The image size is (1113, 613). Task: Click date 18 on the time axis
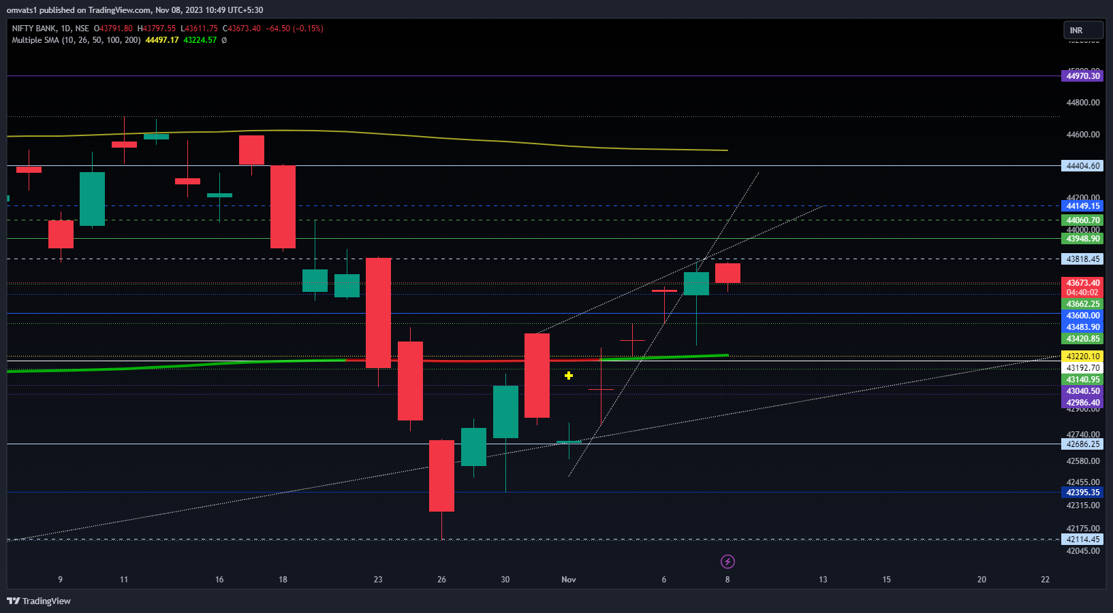[283, 580]
